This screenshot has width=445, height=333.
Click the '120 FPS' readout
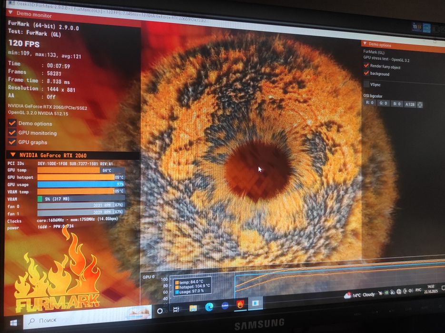pyautogui.click(x=24, y=43)
